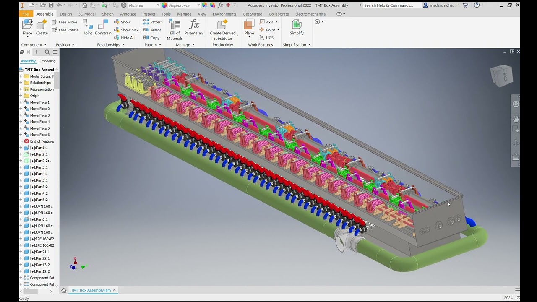Open the Inspect ribbon tab
The image size is (537, 302).
click(x=149, y=14)
